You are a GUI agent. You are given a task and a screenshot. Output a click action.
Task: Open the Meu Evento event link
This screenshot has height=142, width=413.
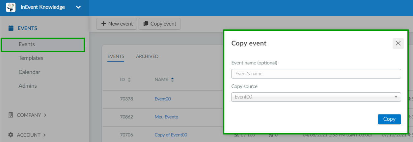coord(166,117)
